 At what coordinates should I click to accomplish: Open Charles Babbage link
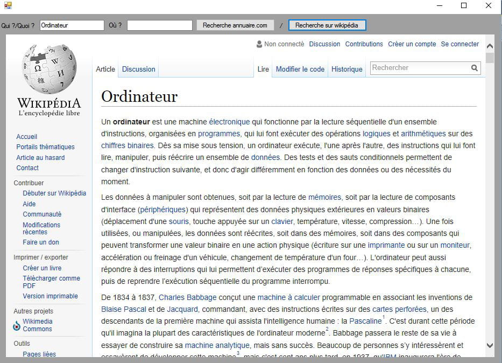(188, 297)
